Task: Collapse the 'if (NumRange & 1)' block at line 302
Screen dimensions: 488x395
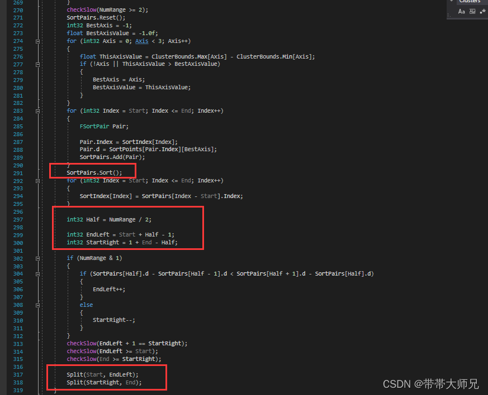Action: pyautogui.click(x=37, y=259)
